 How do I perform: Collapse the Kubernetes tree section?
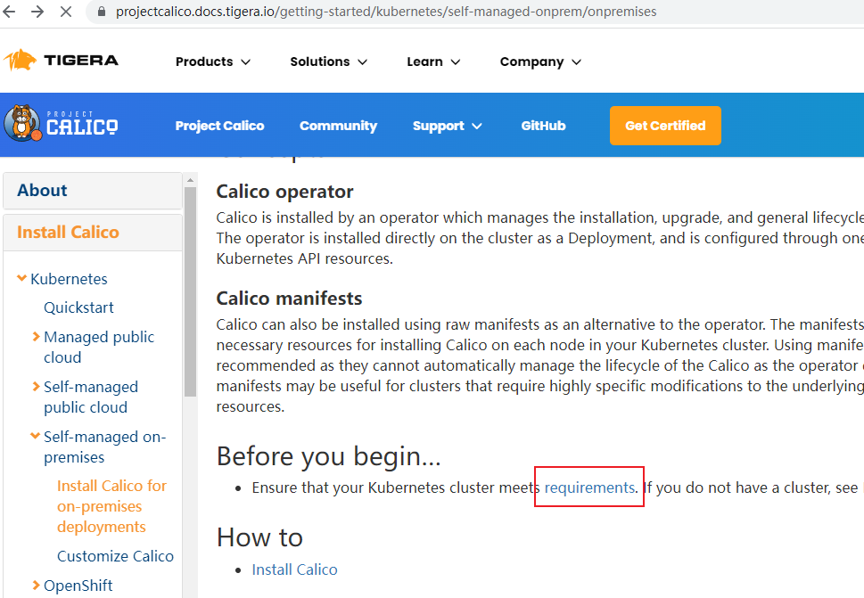coord(22,279)
